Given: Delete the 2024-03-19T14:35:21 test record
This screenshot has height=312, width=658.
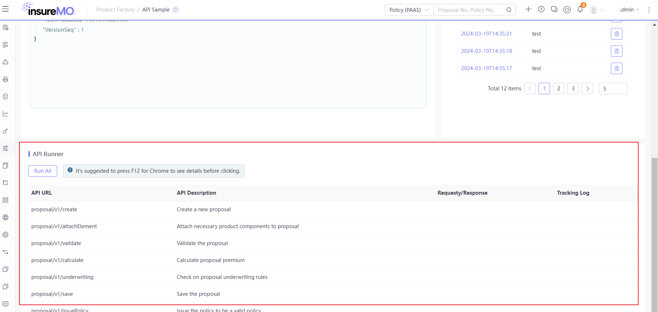Looking at the screenshot, I should point(617,34).
